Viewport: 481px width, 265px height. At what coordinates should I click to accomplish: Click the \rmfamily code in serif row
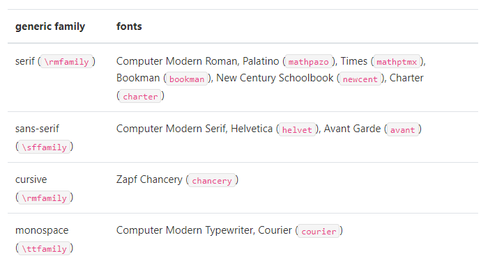pos(66,61)
